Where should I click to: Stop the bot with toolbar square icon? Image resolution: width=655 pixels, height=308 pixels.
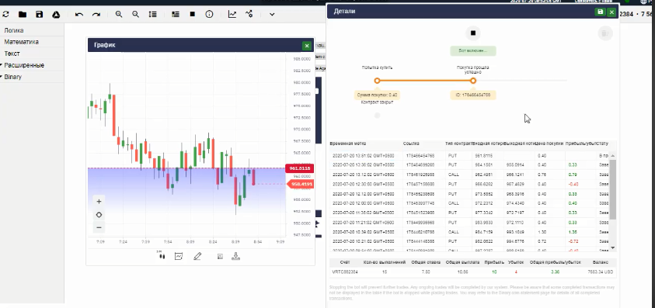tap(192, 14)
